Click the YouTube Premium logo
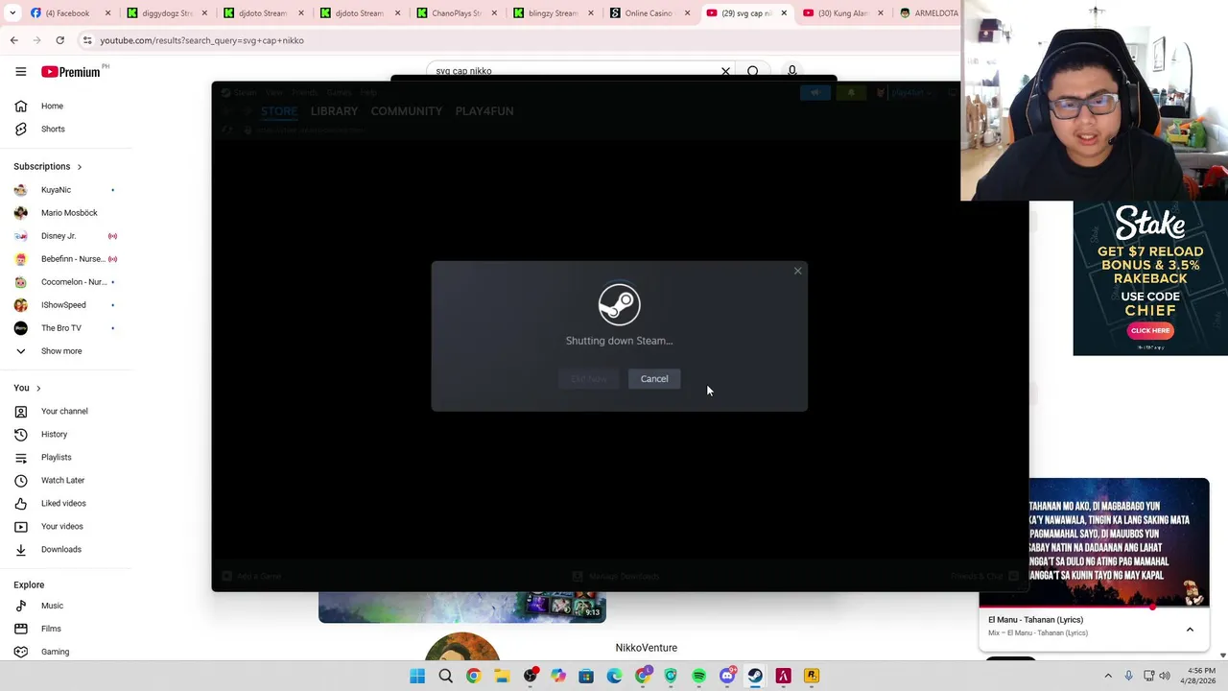The width and height of the screenshot is (1228, 691). (70, 72)
